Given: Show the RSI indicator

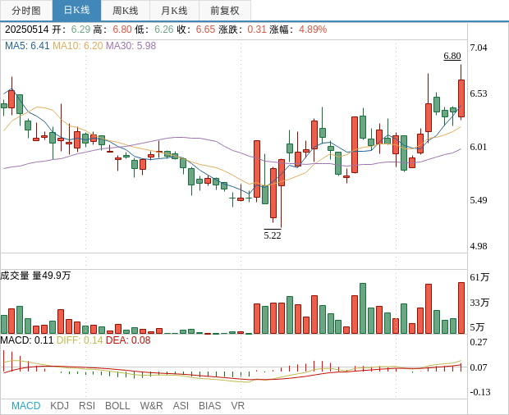Looking at the screenshot, I should [x=87, y=406].
